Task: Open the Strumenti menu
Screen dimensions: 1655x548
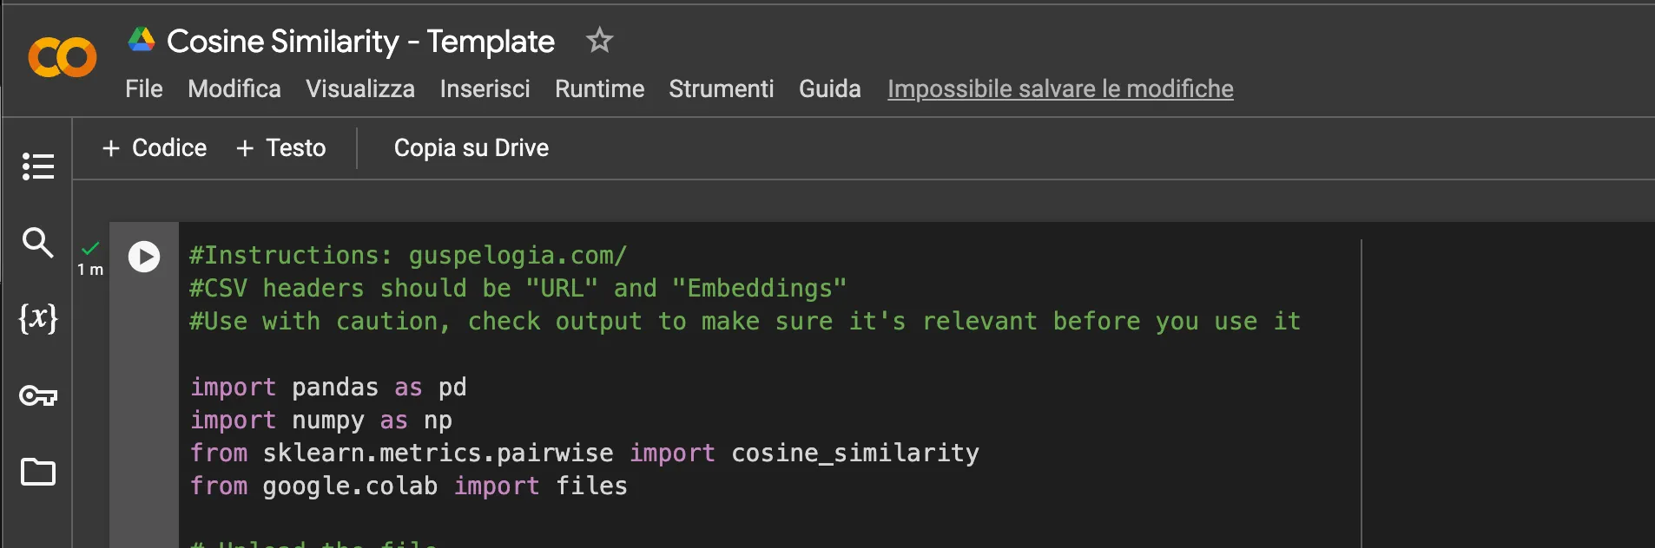Action: point(722,88)
